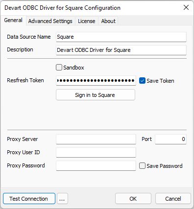
Task: Confirm settings with the OK button
Action: click(x=133, y=199)
